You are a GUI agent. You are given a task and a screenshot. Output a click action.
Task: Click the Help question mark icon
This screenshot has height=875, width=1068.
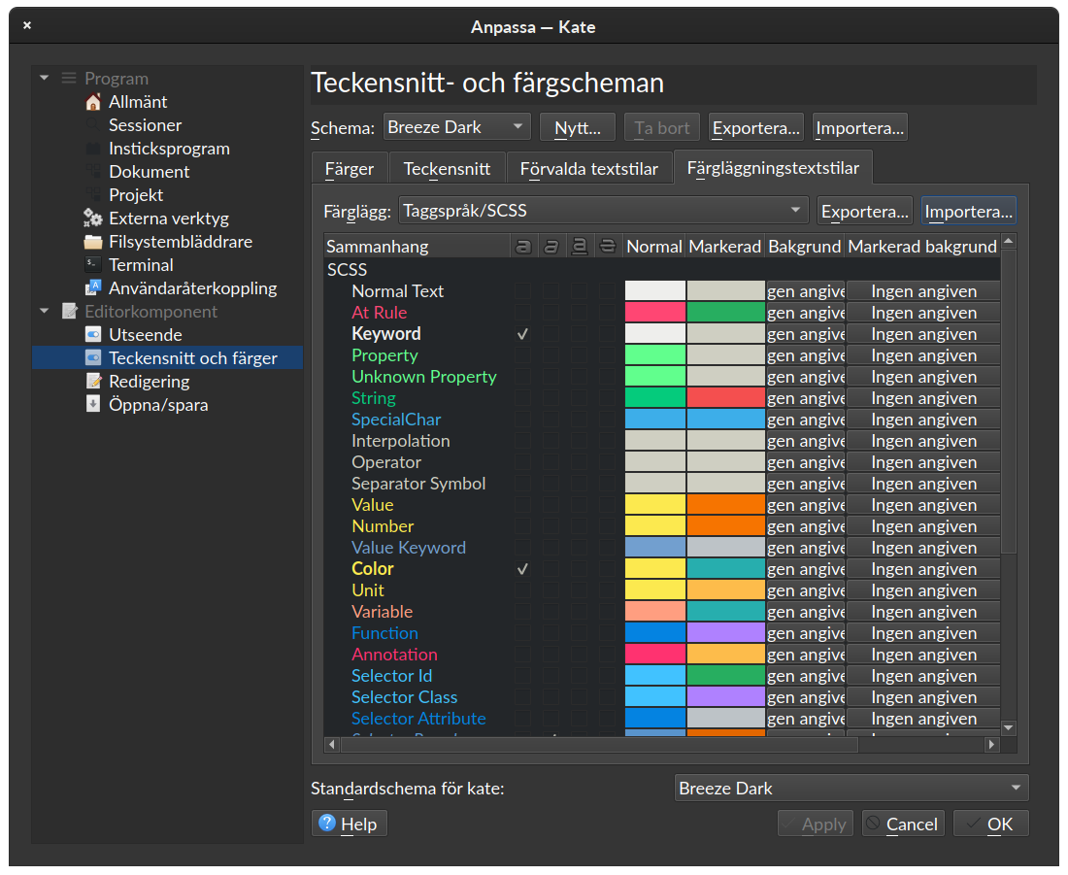327,824
